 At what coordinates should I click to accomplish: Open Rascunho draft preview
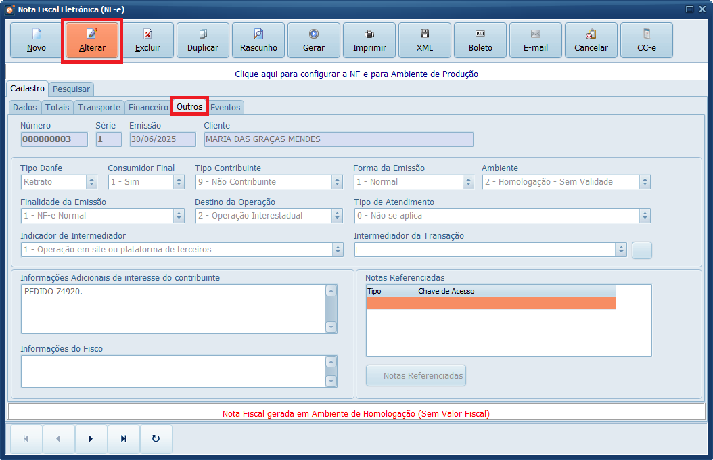[x=258, y=41]
